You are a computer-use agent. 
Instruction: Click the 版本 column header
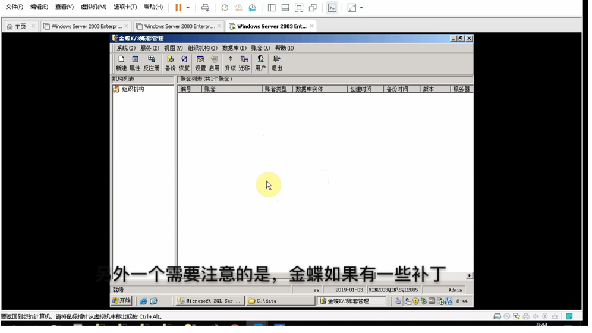point(435,89)
